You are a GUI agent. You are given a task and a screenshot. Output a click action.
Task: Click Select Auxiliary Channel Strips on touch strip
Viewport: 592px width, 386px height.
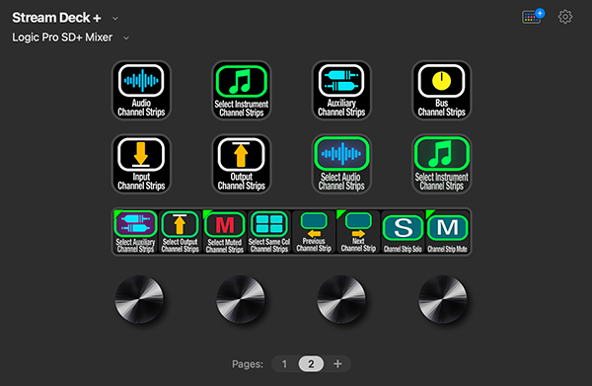135,232
